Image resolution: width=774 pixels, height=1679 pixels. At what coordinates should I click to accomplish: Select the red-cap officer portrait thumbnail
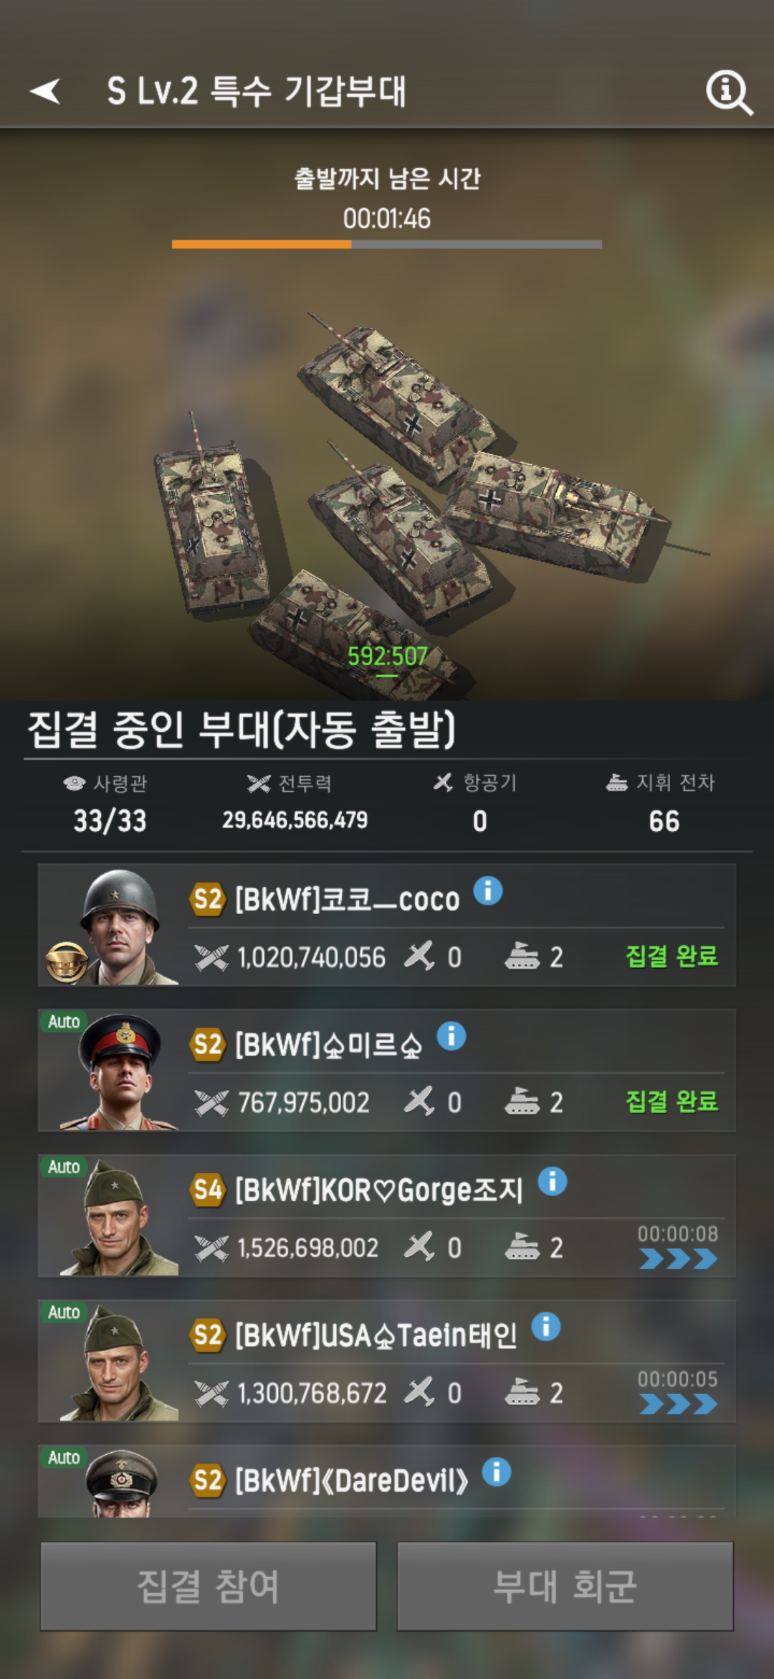[x=120, y=1071]
